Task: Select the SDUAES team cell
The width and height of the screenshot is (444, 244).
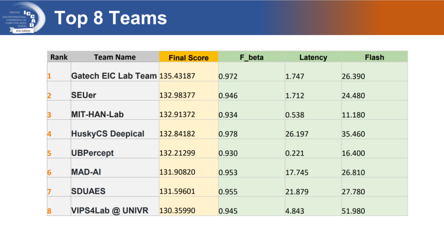Action: pos(88,191)
